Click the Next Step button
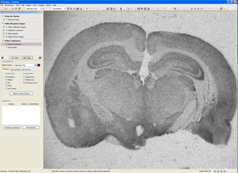The image size is (238, 173). click(x=27, y=58)
